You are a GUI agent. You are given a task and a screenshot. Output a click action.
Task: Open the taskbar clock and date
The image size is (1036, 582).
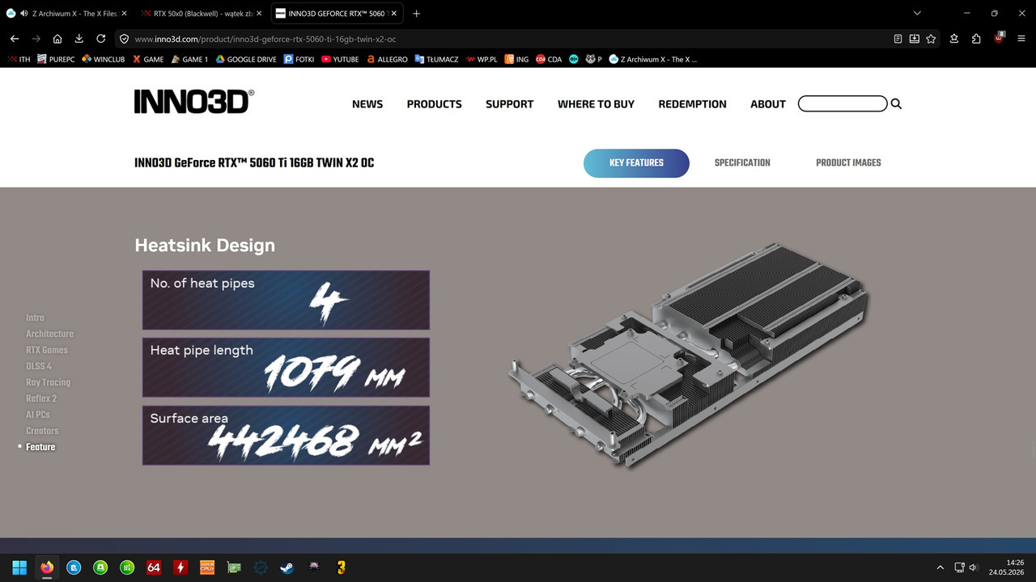point(1008,567)
